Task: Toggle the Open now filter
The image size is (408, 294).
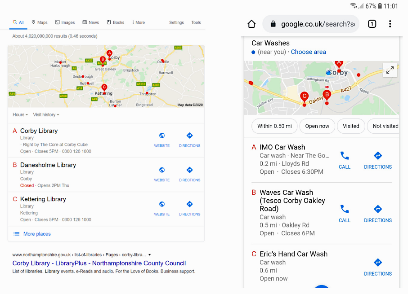Action: click(x=317, y=126)
